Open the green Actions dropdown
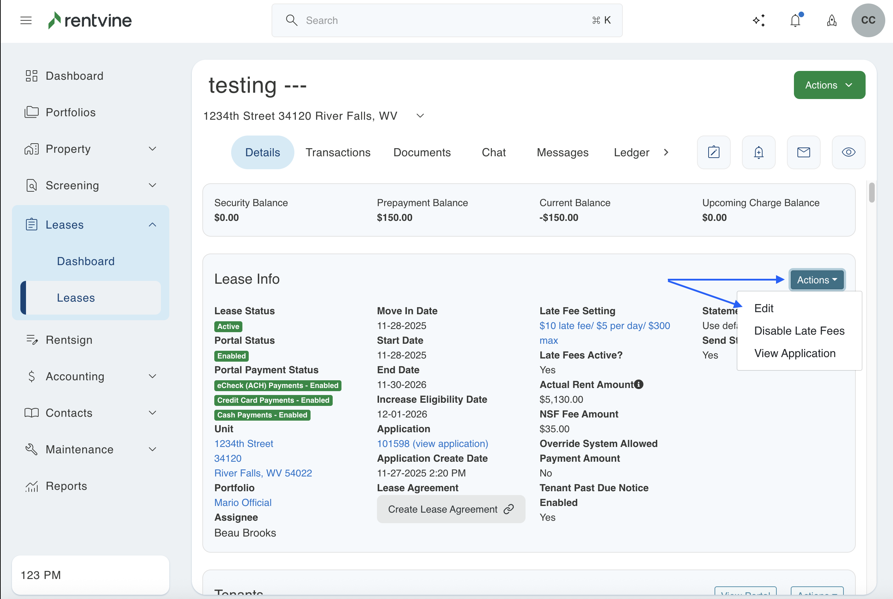The image size is (893, 599). pyautogui.click(x=829, y=85)
